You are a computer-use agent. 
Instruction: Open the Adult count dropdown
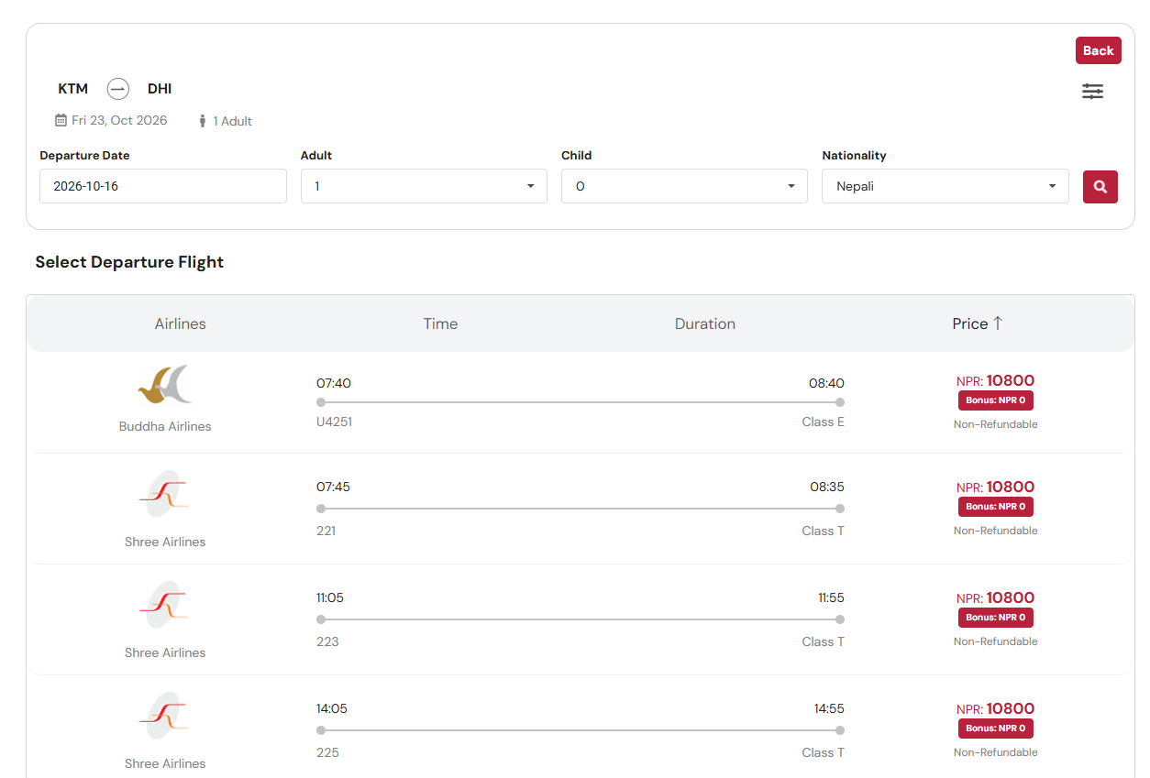[424, 186]
